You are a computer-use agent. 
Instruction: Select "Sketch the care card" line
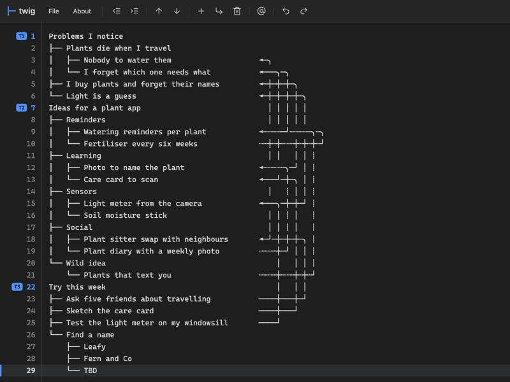[110, 311]
